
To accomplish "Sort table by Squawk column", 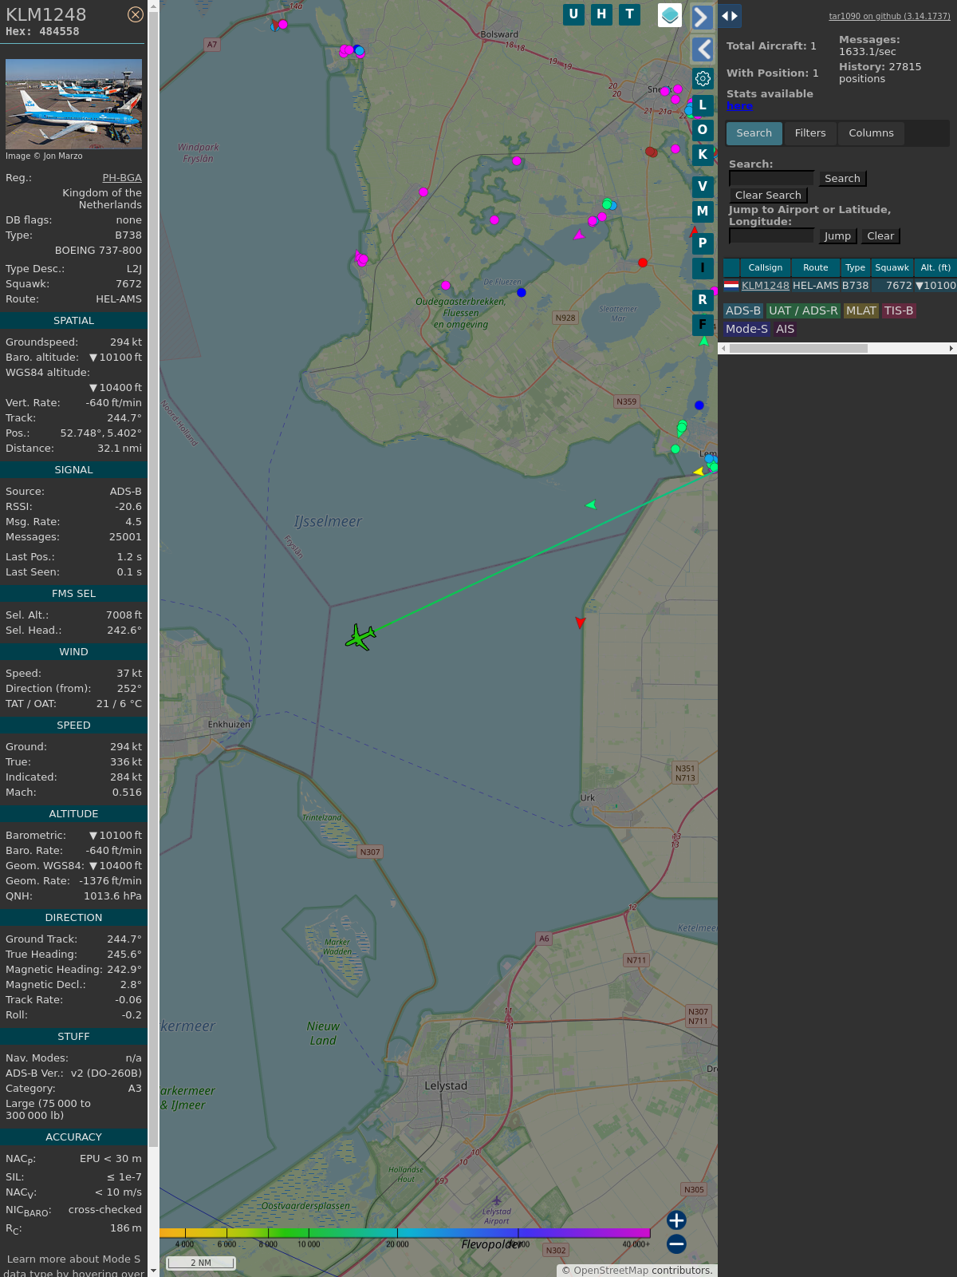I will 892,267.
